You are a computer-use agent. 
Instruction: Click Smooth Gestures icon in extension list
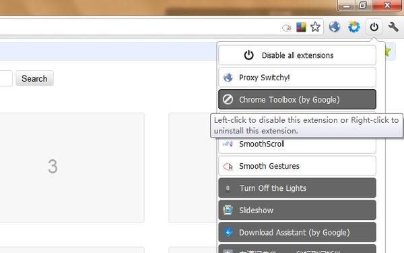coord(228,166)
